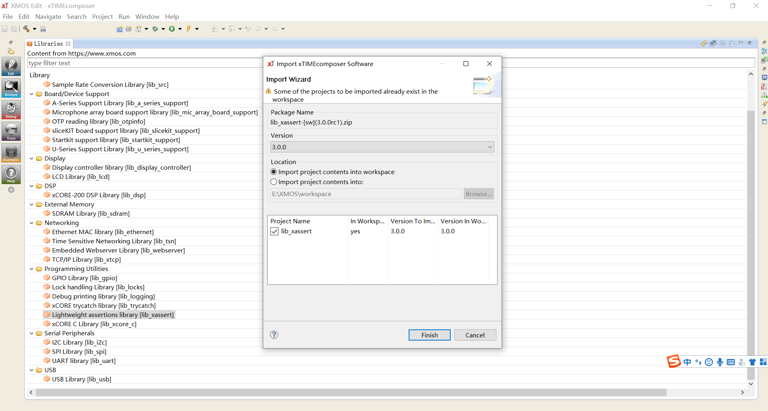This screenshot has height=411, width=768.
Task: Click the scroll down arrow in Libraries
Action: (x=751, y=383)
